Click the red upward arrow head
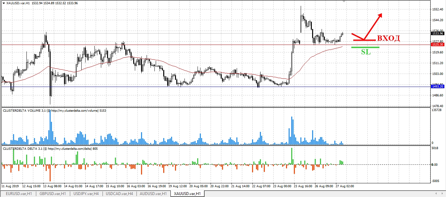 pyautogui.click(x=380, y=16)
